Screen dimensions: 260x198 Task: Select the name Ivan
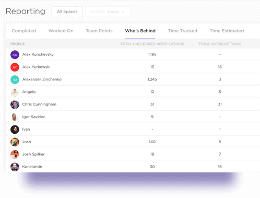tap(26, 129)
